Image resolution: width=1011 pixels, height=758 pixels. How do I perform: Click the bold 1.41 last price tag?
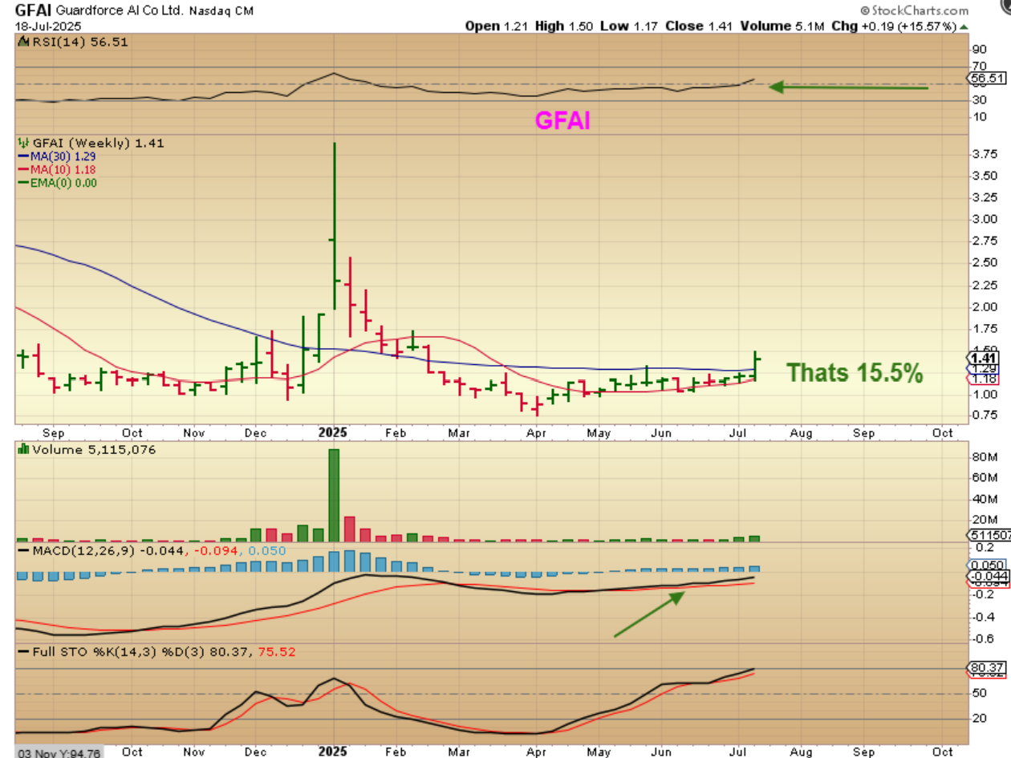pos(984,358)
